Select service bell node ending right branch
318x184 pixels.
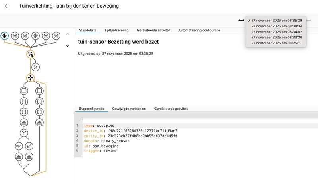click(x=39, y=123)
